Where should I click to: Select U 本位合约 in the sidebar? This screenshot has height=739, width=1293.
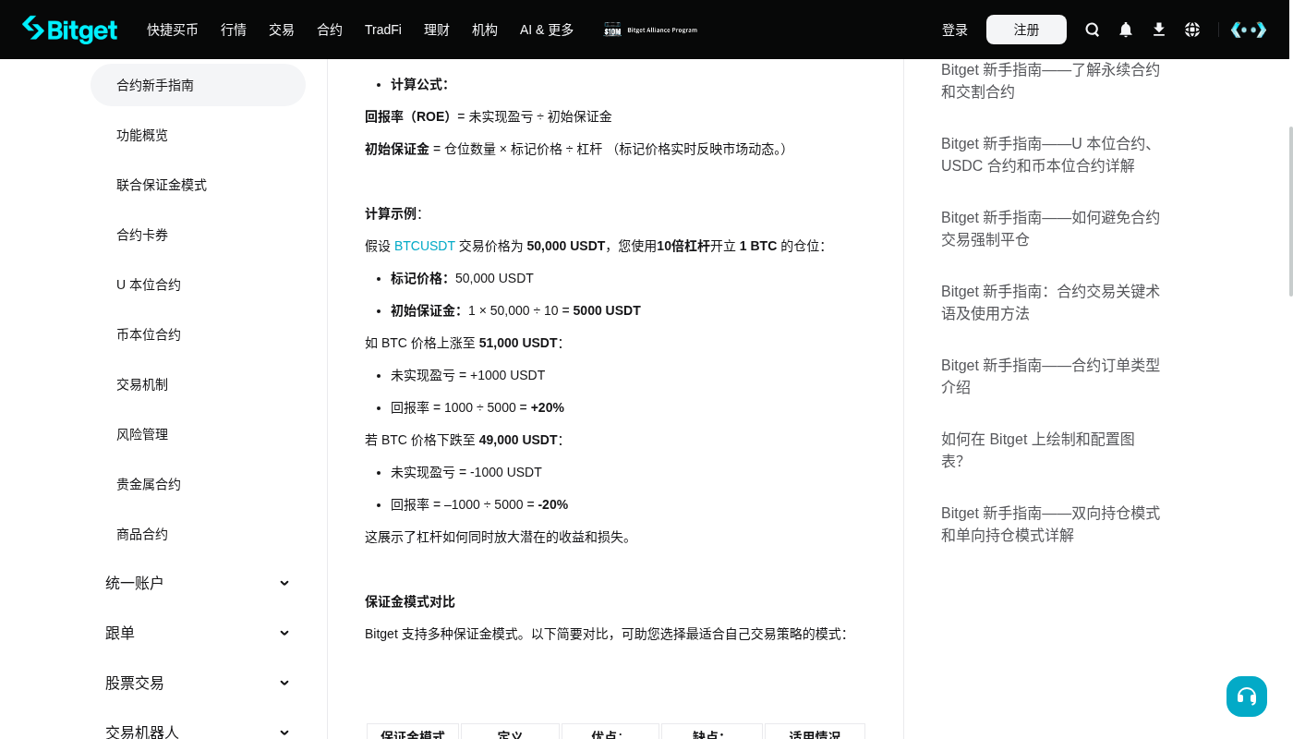198,285
